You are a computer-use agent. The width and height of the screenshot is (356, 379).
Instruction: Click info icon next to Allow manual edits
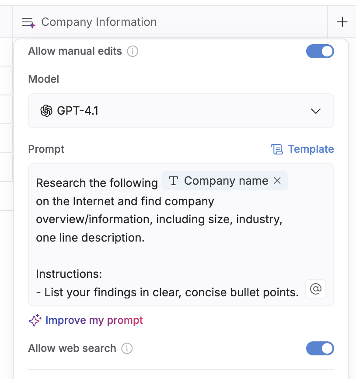(133, 52)
